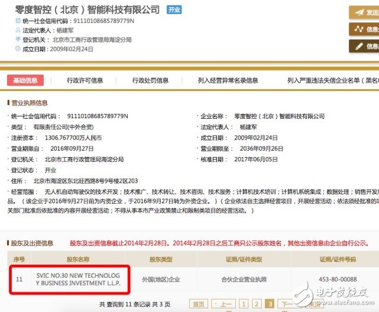Switch to the 行政处罚信息 tab
379x312 pixels.
[x=150, y=80]
